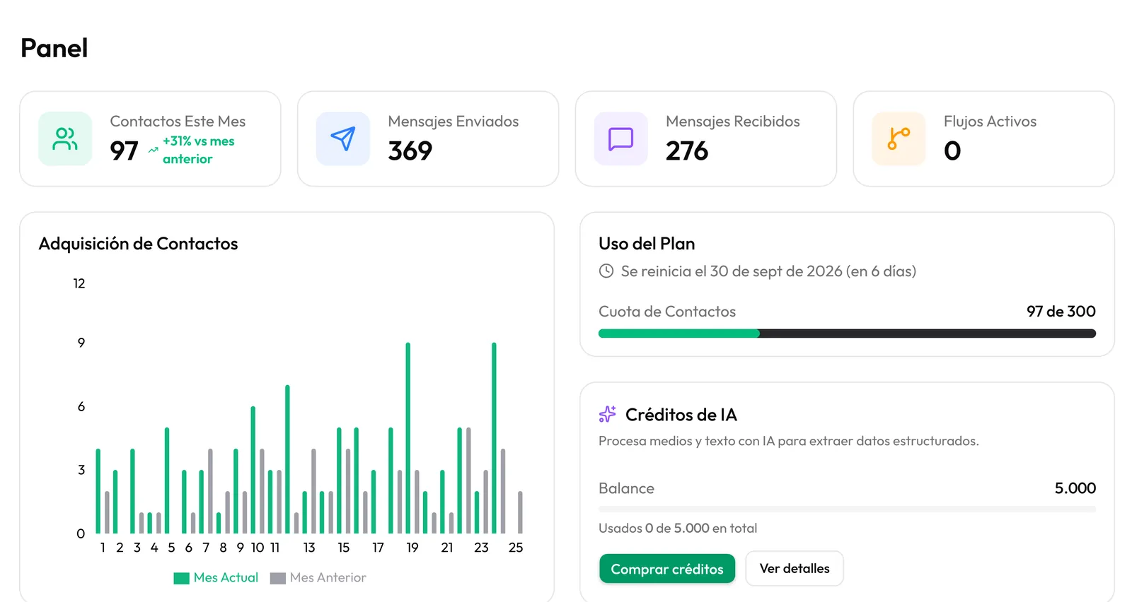1132x602 pixels.
Task: Click the green trend arrow icon
Action: pyautogui.click(x=153, y=150)
